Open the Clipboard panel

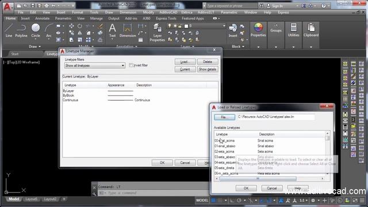tap(311, 30)
